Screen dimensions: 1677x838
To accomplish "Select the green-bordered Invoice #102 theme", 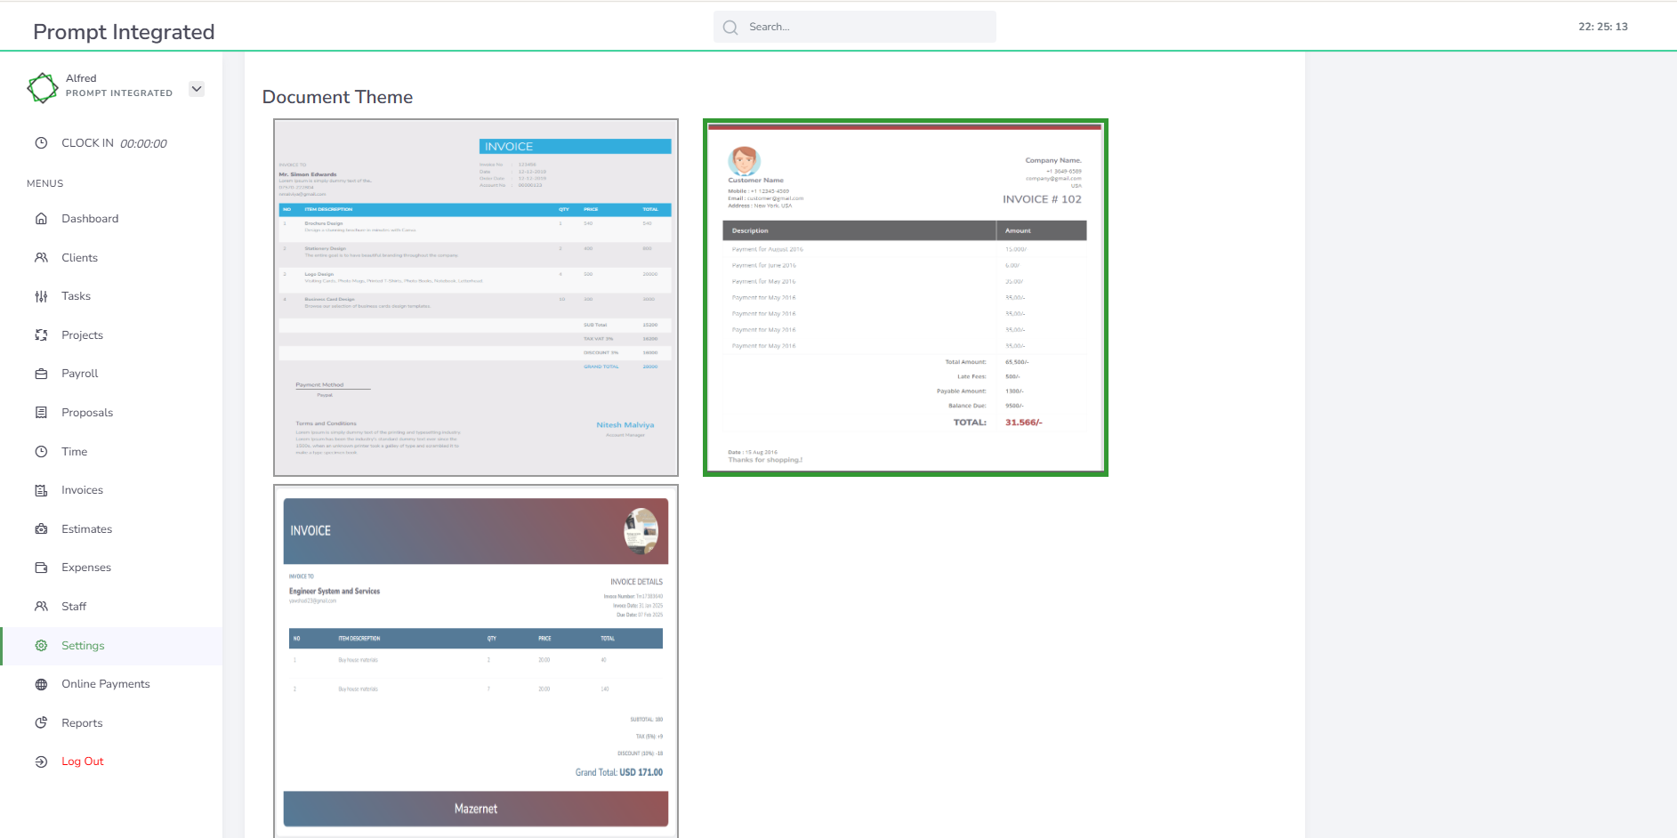I will 905,298.
